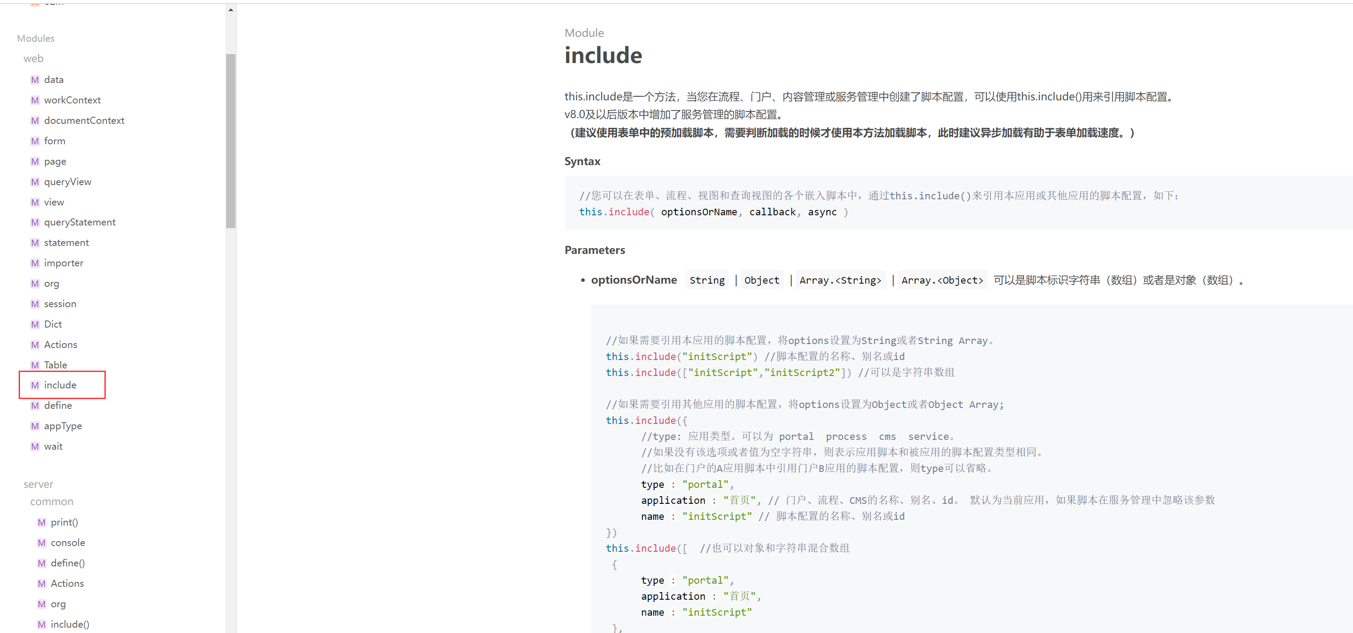
Task: Click the sidebar scrollbar thumb
Action: point(231,141)
